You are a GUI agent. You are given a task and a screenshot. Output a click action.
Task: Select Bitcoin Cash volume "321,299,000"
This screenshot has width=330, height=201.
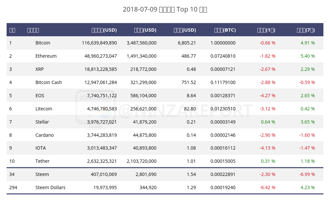pos(143,82)
